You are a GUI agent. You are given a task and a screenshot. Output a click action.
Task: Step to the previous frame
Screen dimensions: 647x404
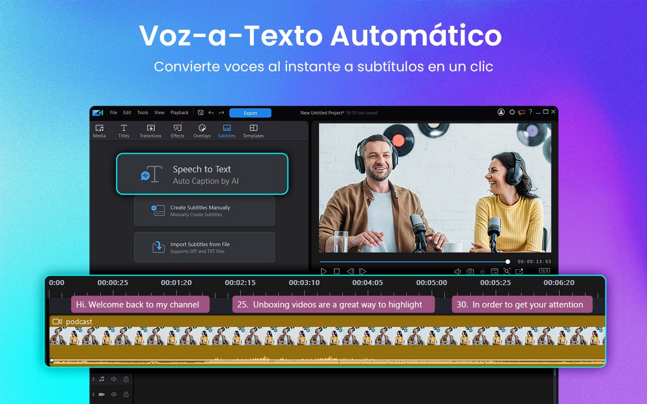click(x=350, y=271)
